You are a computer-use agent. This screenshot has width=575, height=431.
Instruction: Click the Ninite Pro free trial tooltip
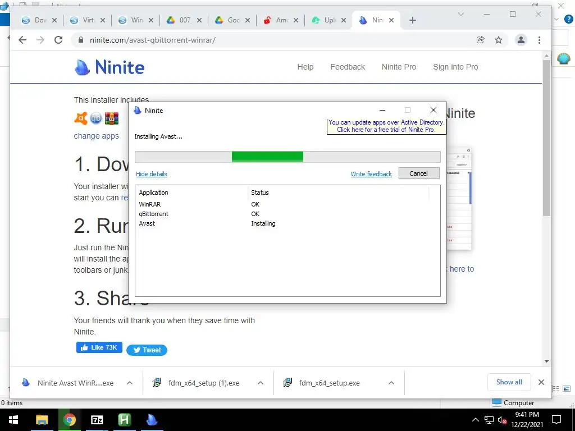pyautogui.click(x=386, y=126)
